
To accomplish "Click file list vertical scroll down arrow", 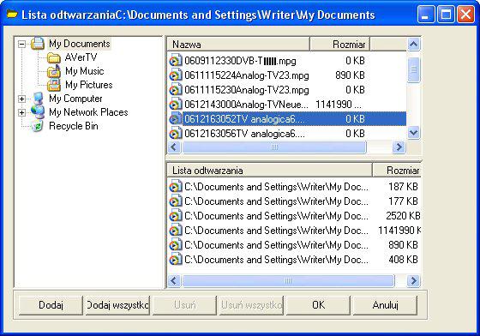I will tap(413, 133).
